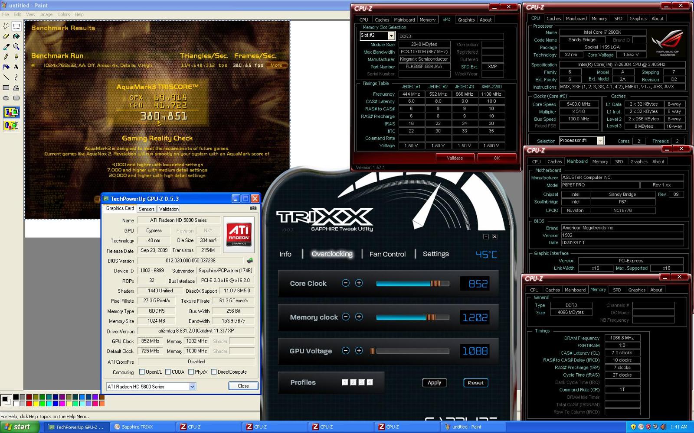The width and height of the screenshot is (694, 433).
Task: Open the ATI Radeon HD 5800 Series dropdown
Action: pos(192,387)
